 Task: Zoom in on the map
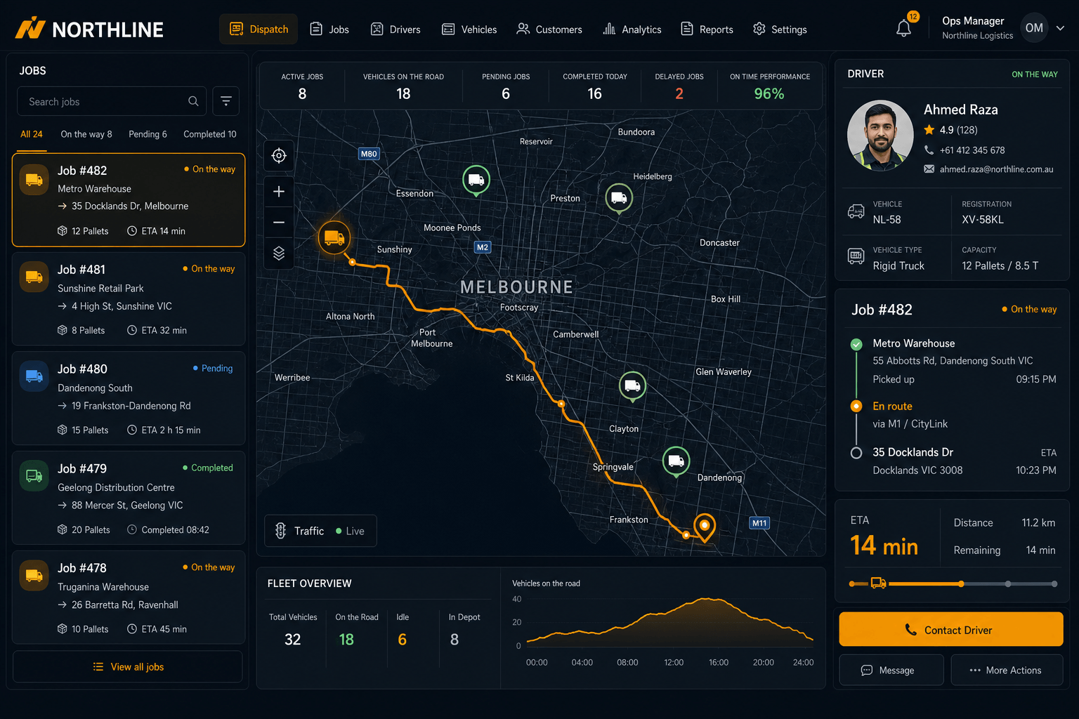tap(279, 192)
